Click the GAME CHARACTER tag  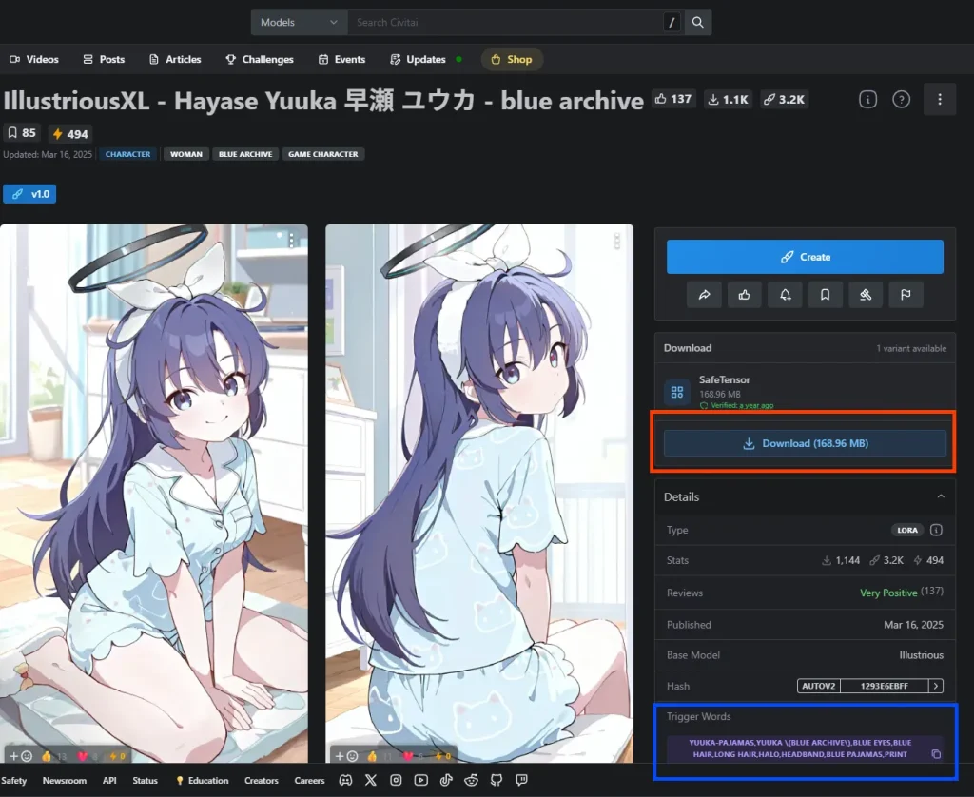pyautogui.click(x=323, y=154)
